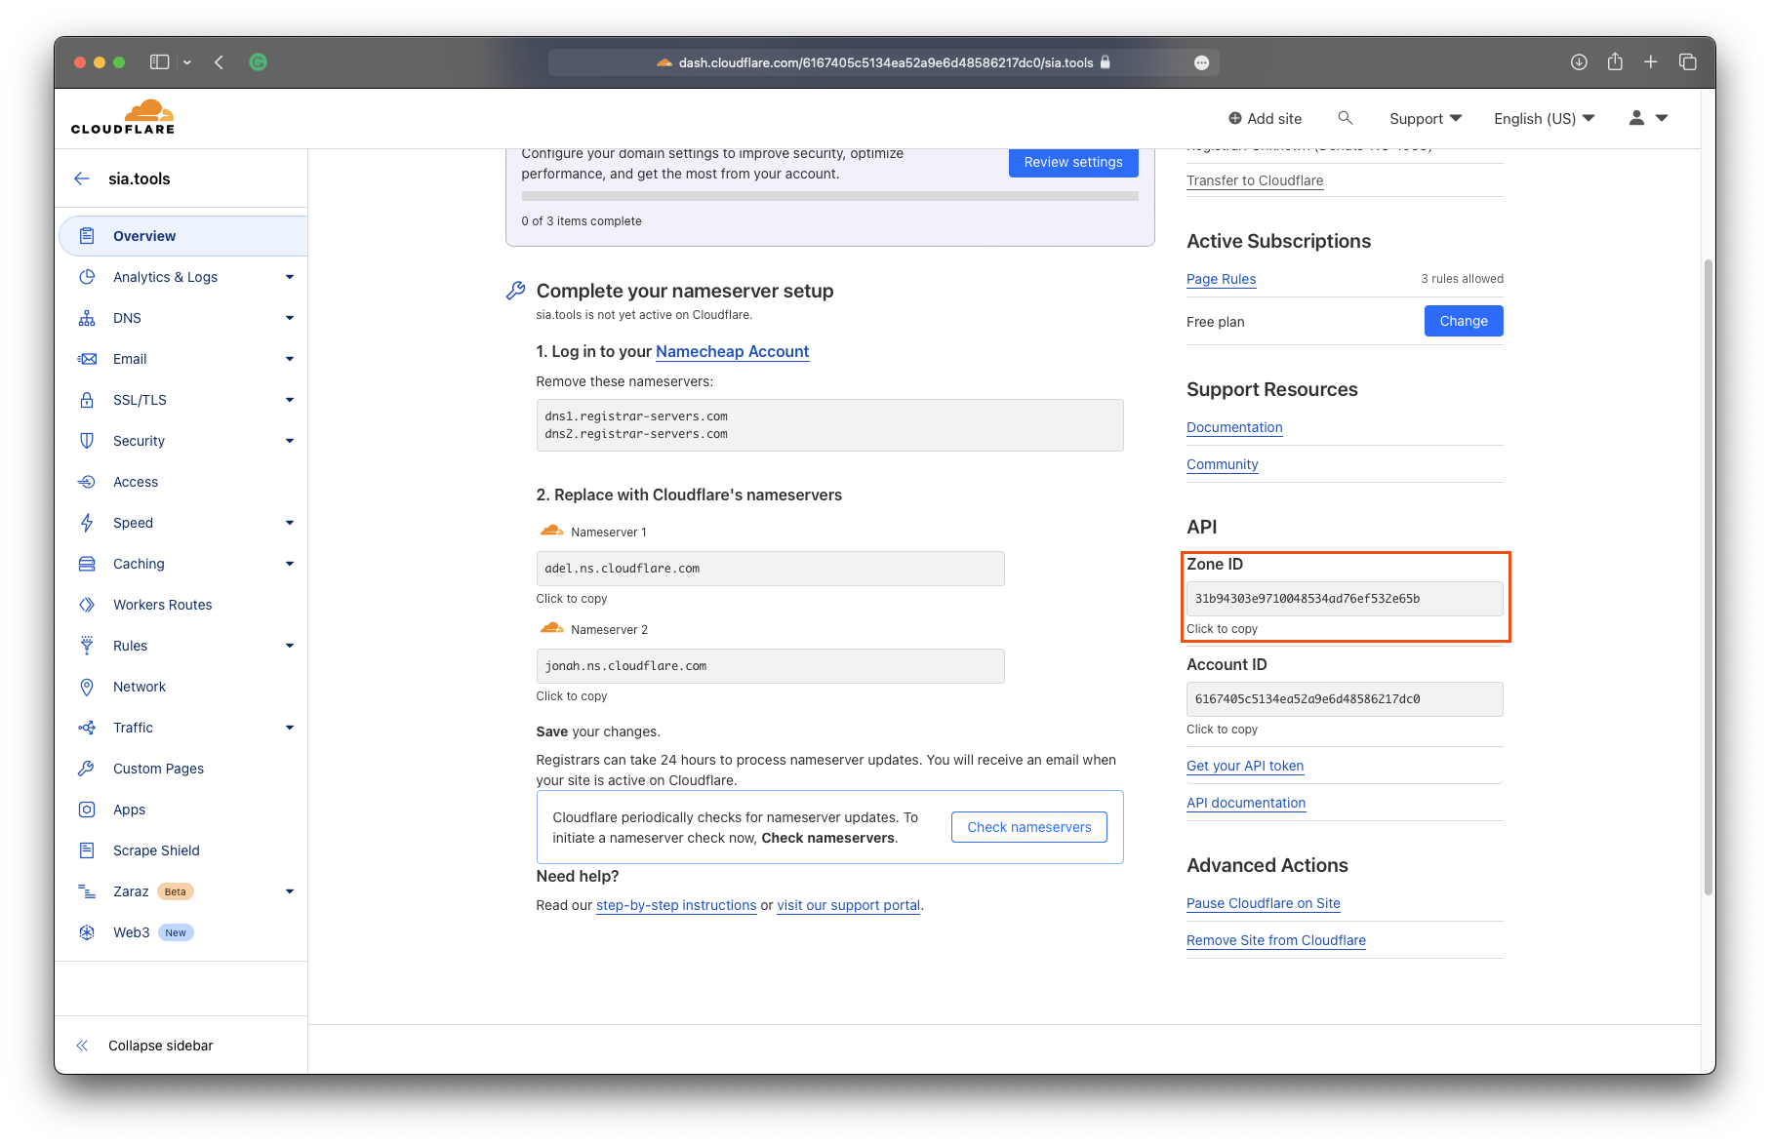Click the Cloudflare logo in header

pos(123,117)
